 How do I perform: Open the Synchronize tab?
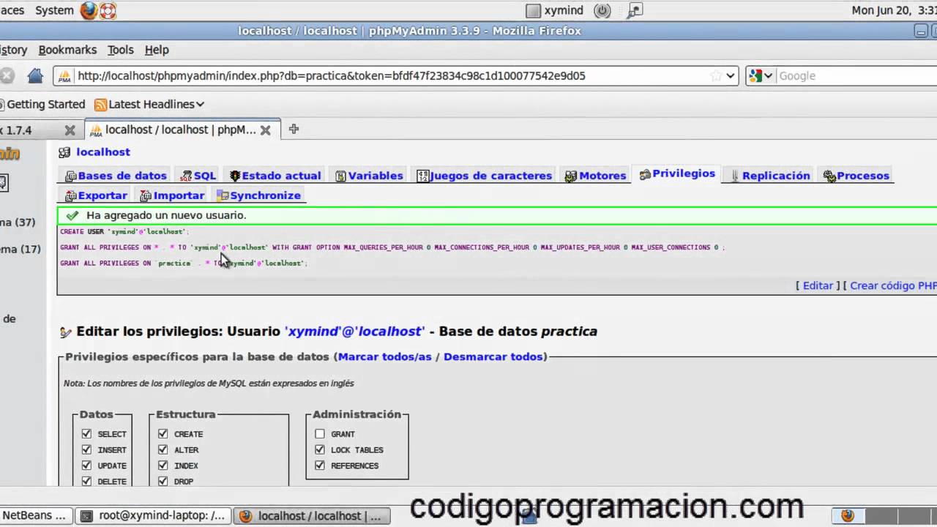[x=259, y=195]
